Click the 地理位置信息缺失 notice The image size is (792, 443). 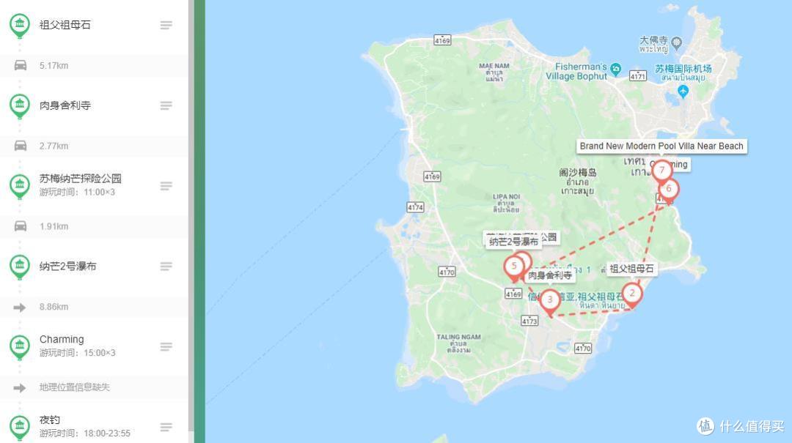click(x=75, y=387)
